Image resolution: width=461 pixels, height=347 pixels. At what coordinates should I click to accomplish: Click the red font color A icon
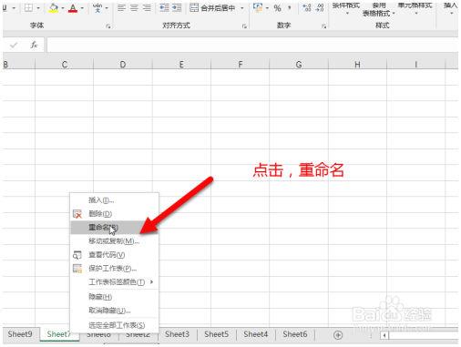(x=73, y=8)
